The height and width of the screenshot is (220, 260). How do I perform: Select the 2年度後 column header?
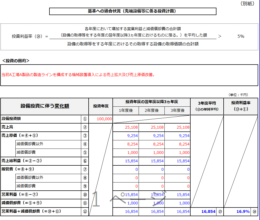tap(152, 111)
